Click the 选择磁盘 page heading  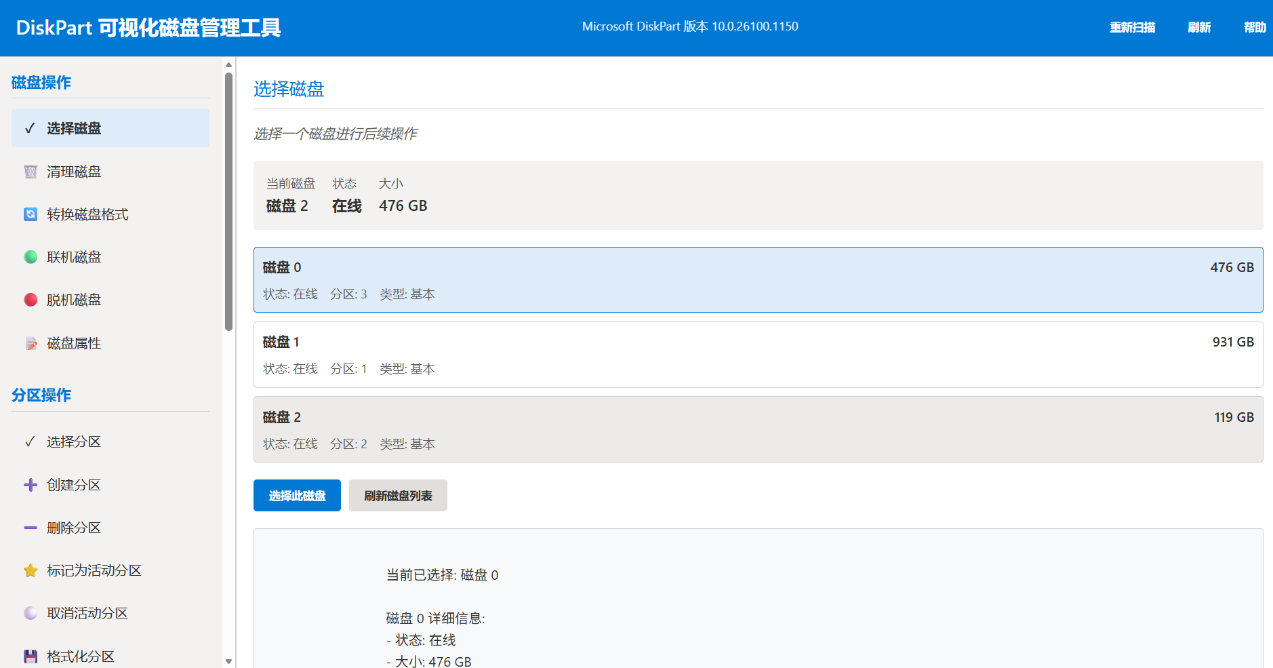click(289, 90)
